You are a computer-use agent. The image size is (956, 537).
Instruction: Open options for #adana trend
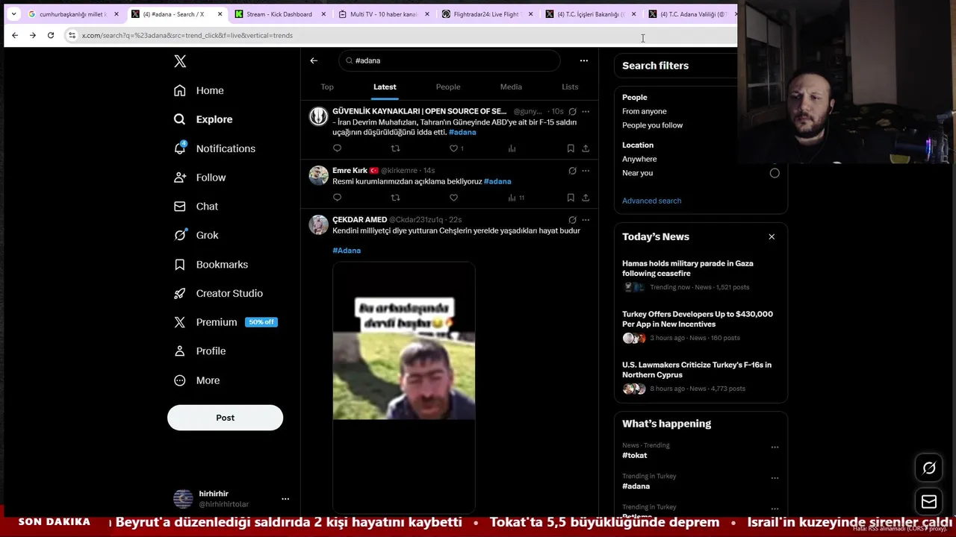click(x=775, y=478)
